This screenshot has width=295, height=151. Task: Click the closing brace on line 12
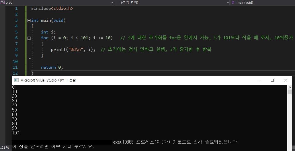pos(32,73)
